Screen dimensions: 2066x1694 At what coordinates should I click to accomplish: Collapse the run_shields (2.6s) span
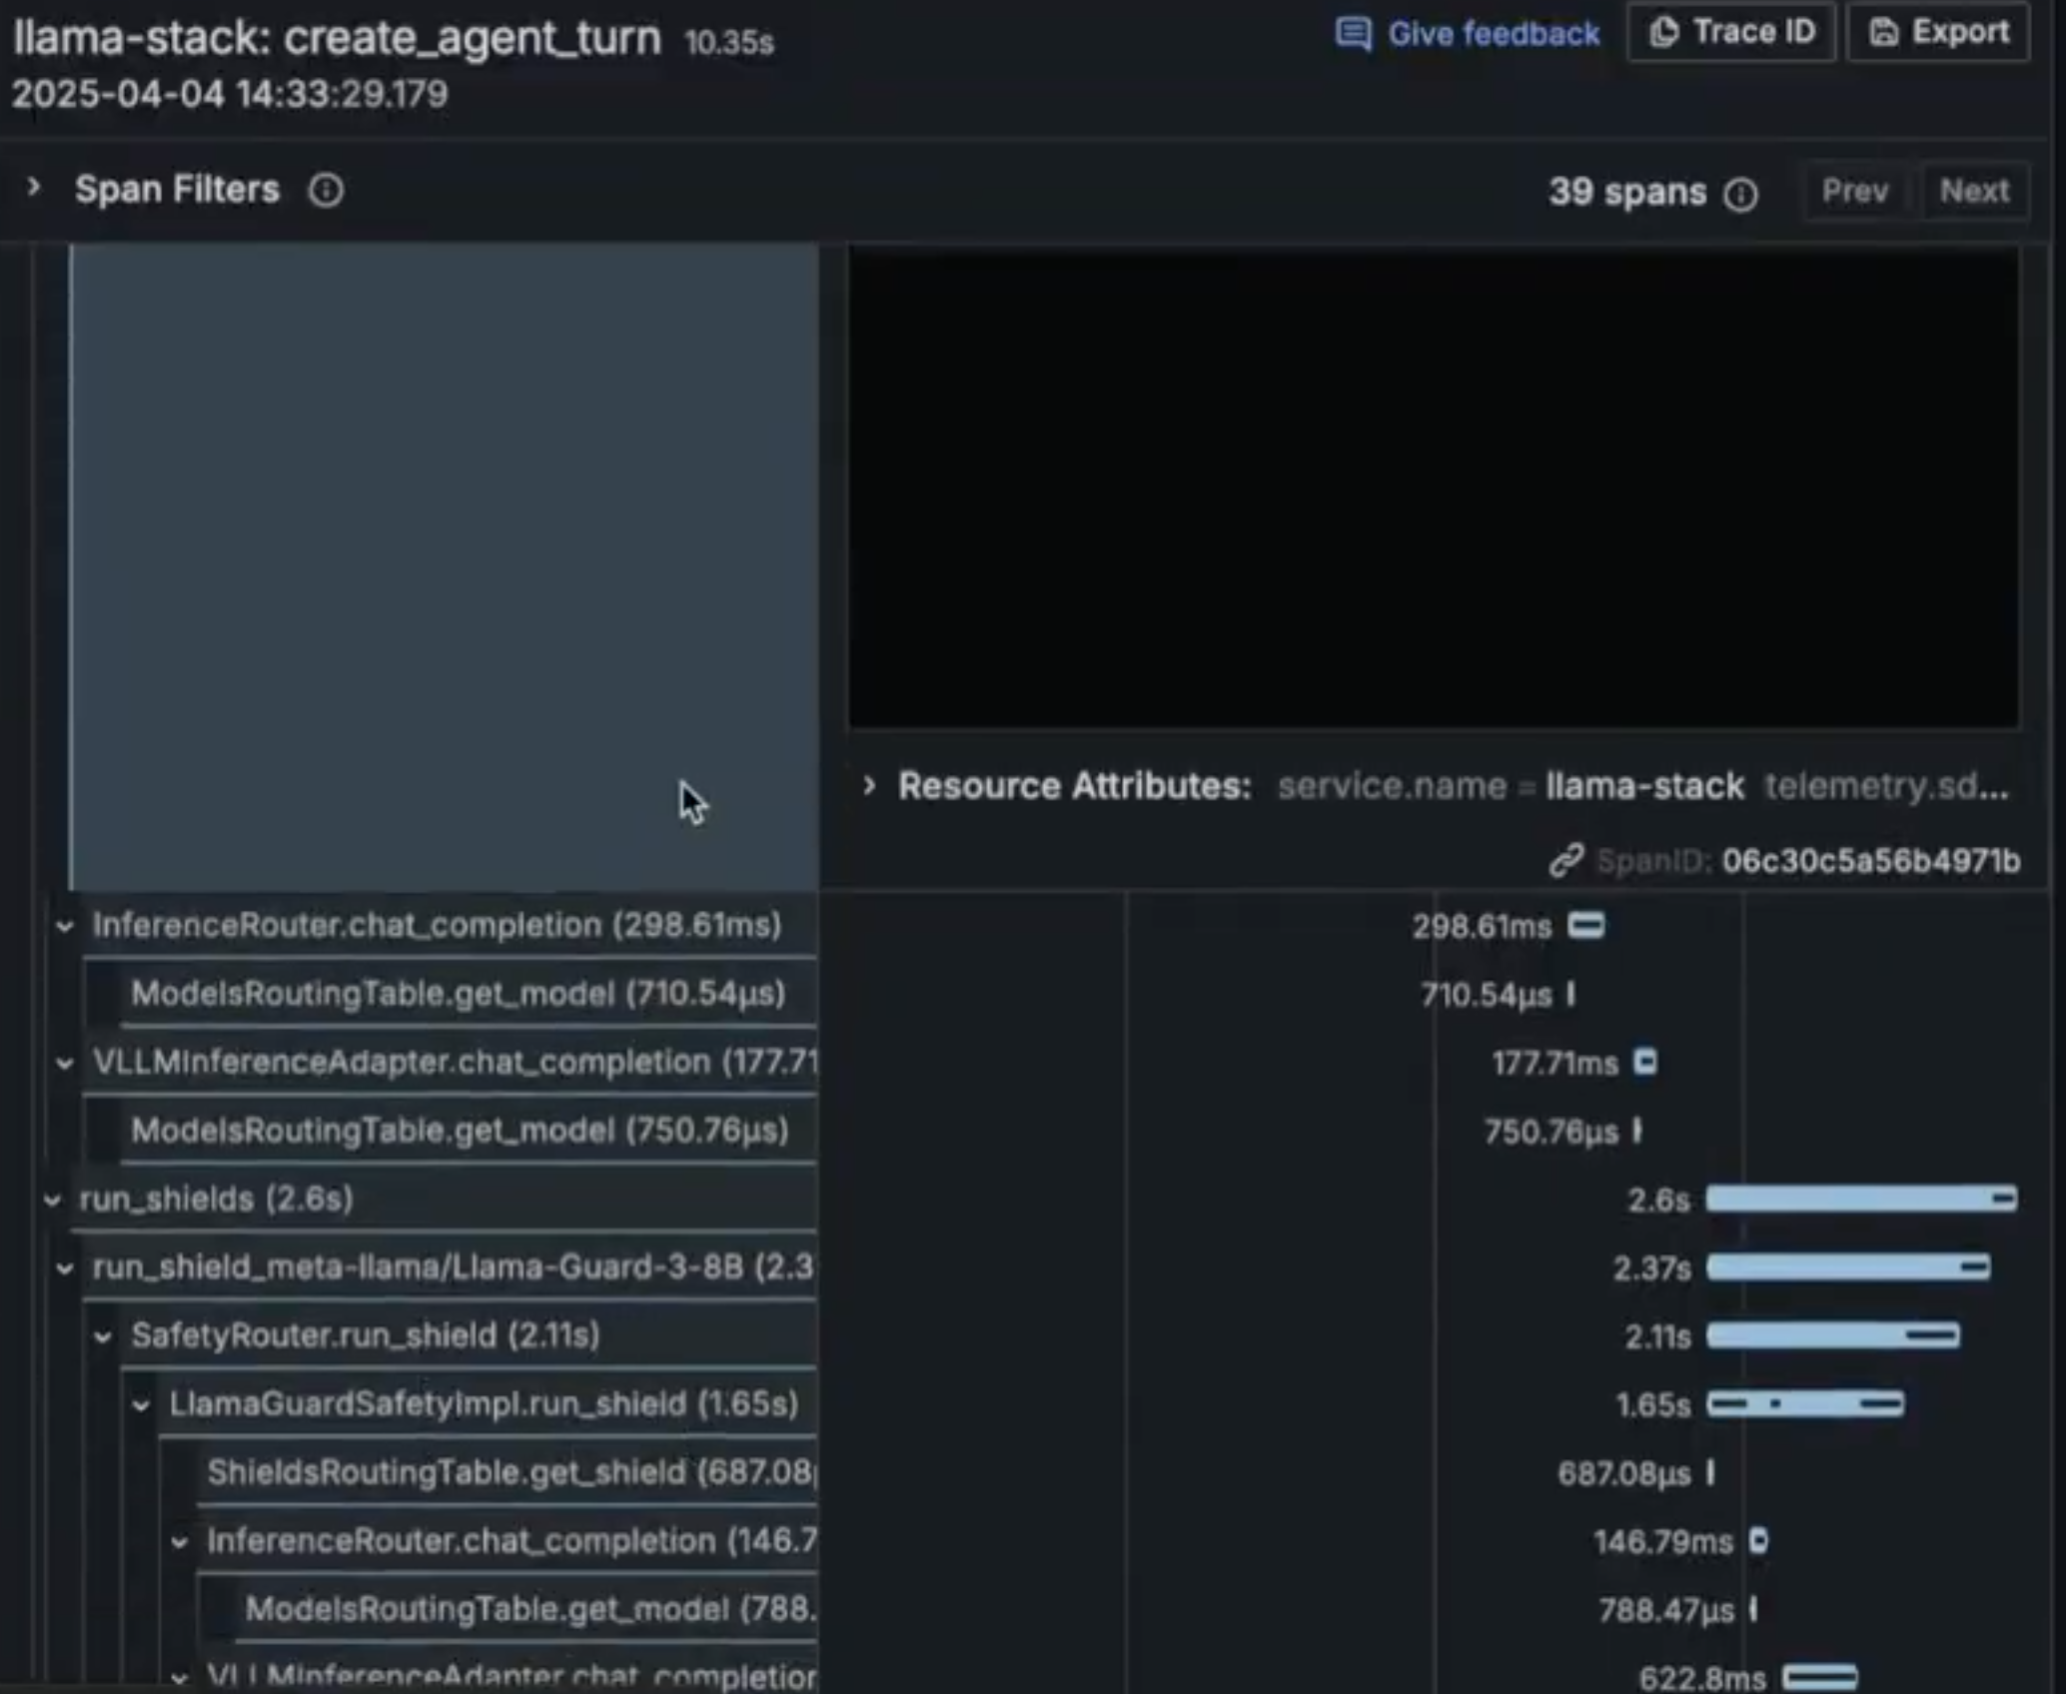[52, 1200]
